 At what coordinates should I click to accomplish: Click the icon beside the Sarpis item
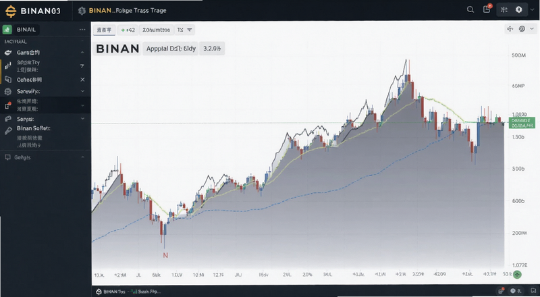(x=8, y=119)
